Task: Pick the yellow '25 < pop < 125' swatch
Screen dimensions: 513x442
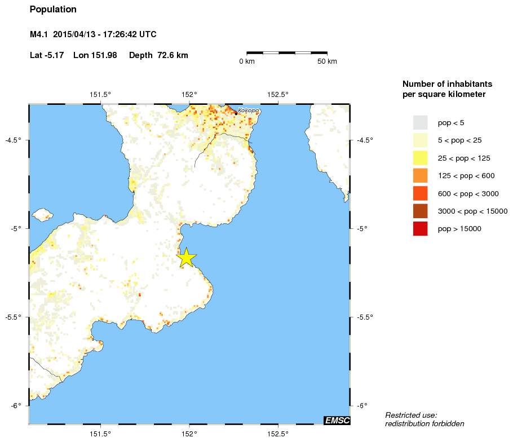Action: click(420, 158)
